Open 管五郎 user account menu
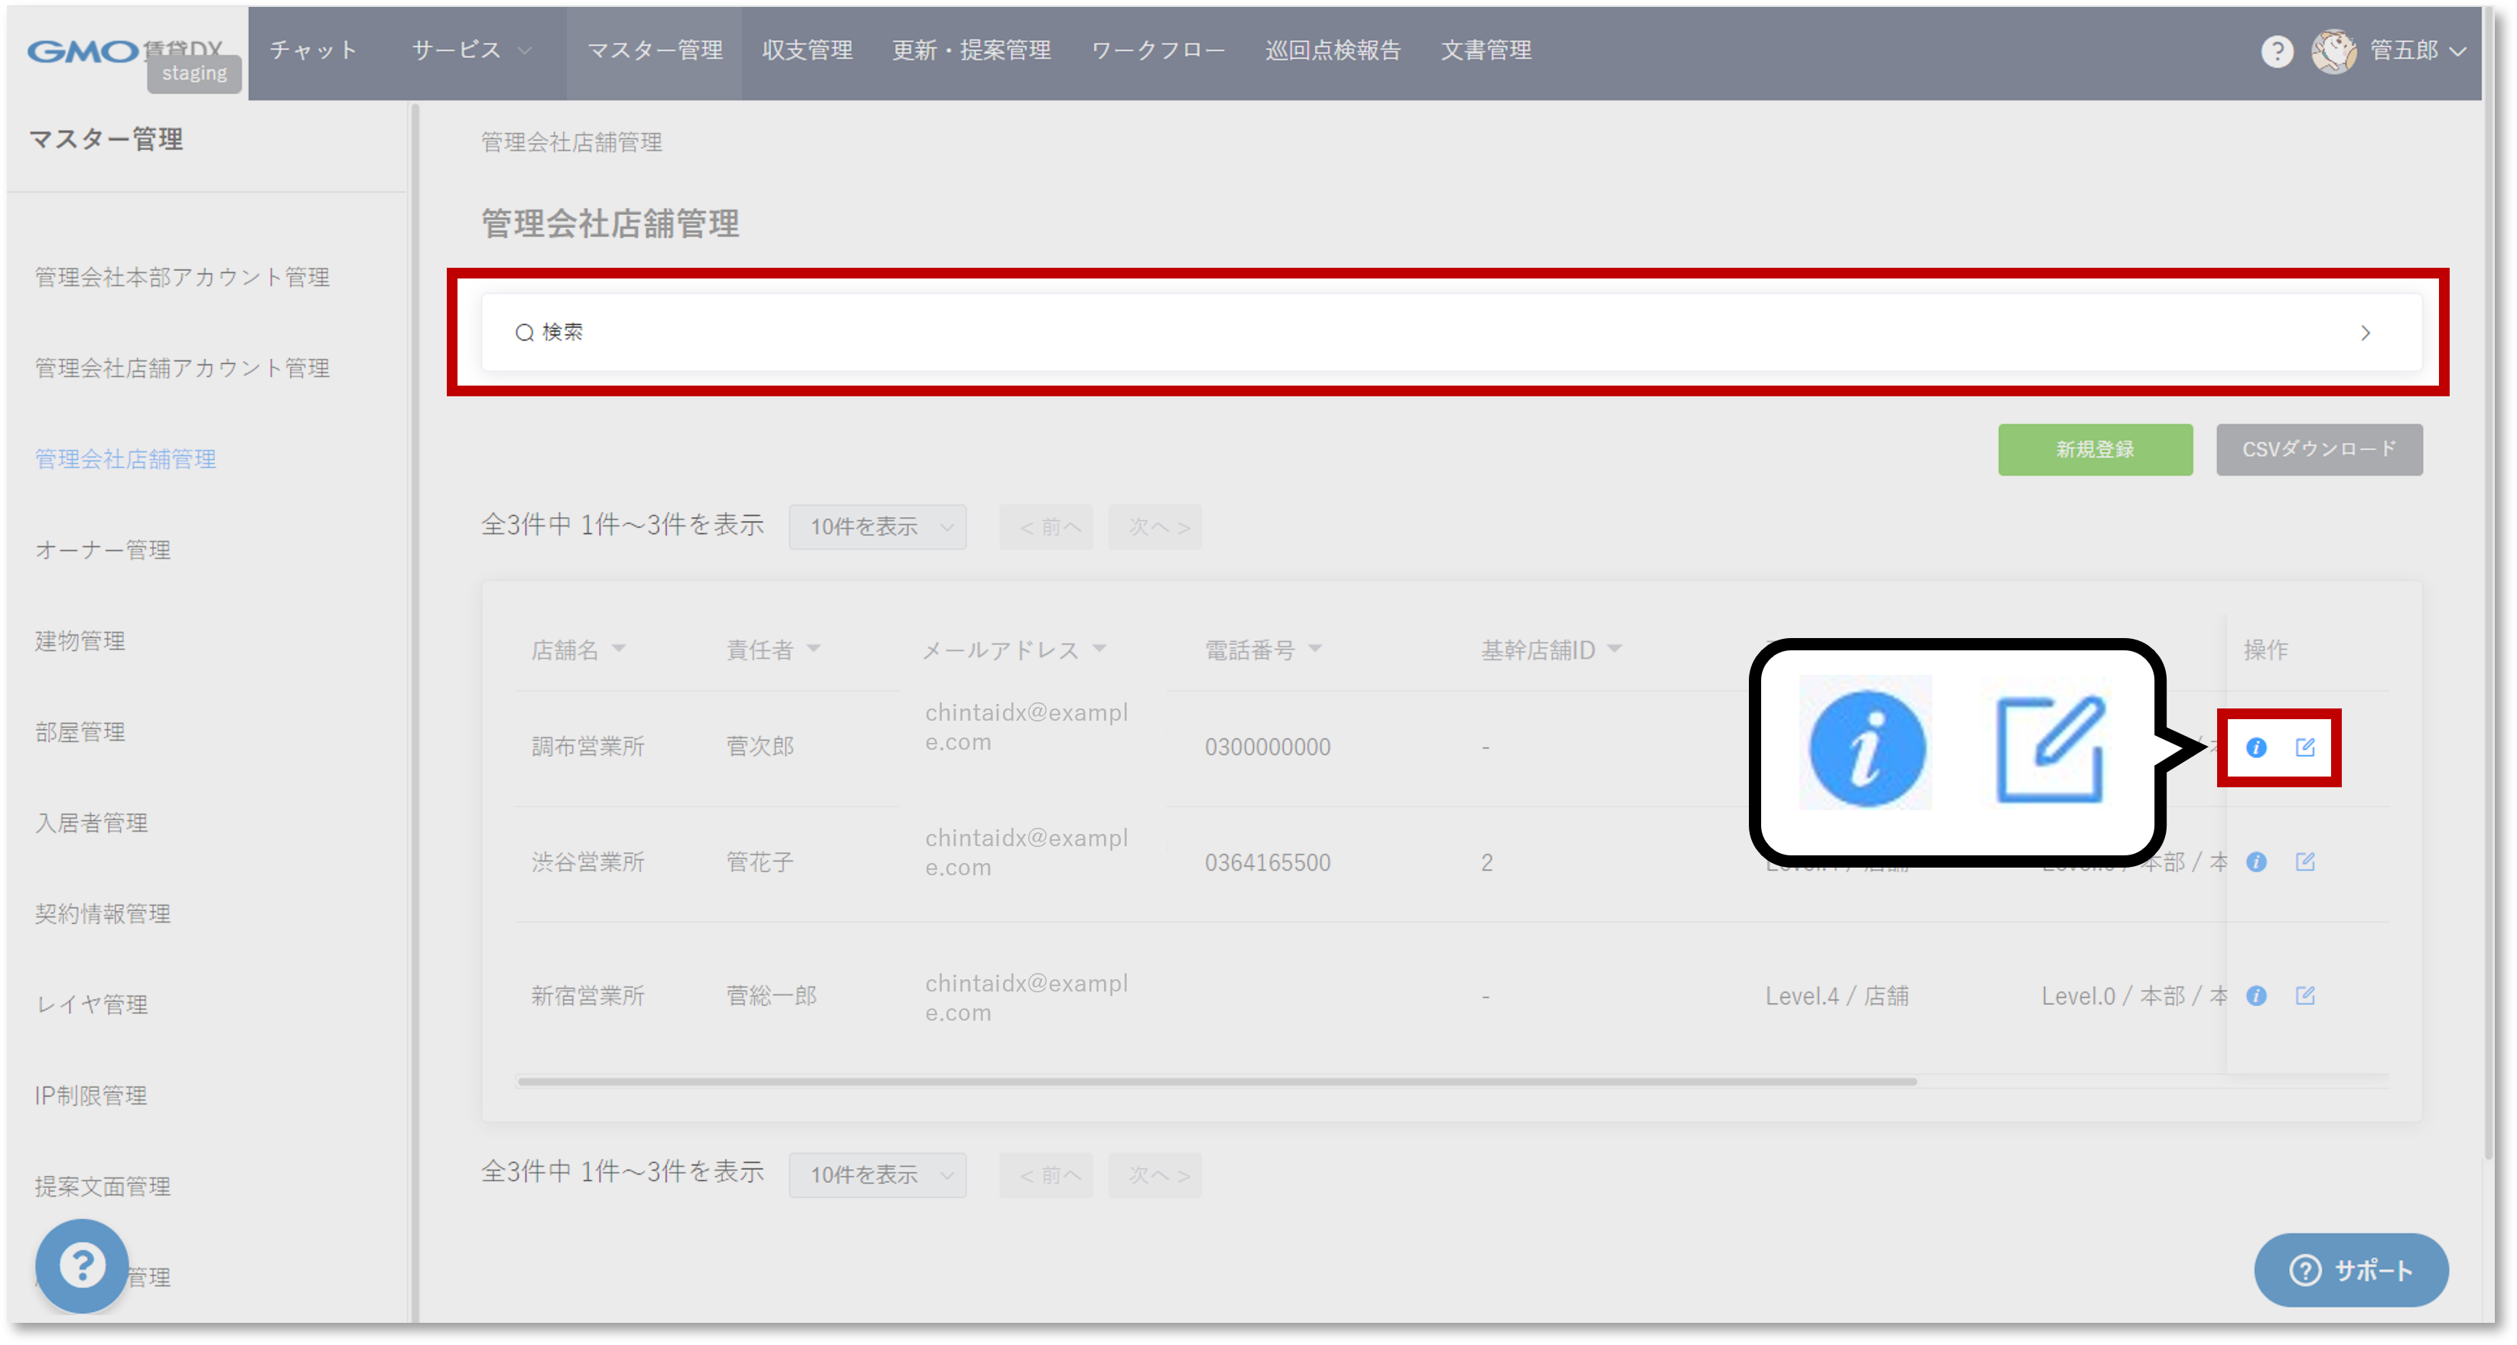Viewport: 2517px width, 1345px height. tap(2403, 50)
